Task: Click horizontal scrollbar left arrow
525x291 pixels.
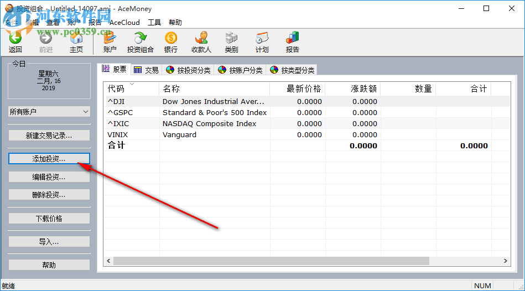Action: pyautogui.click(x=108, y=261)
